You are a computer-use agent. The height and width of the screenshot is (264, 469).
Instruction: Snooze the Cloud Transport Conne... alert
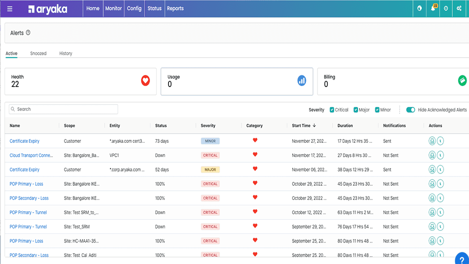coord(440,155)
